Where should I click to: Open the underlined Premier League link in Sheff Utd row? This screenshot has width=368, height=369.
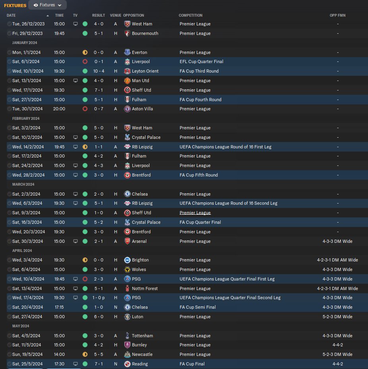[195, 213]
